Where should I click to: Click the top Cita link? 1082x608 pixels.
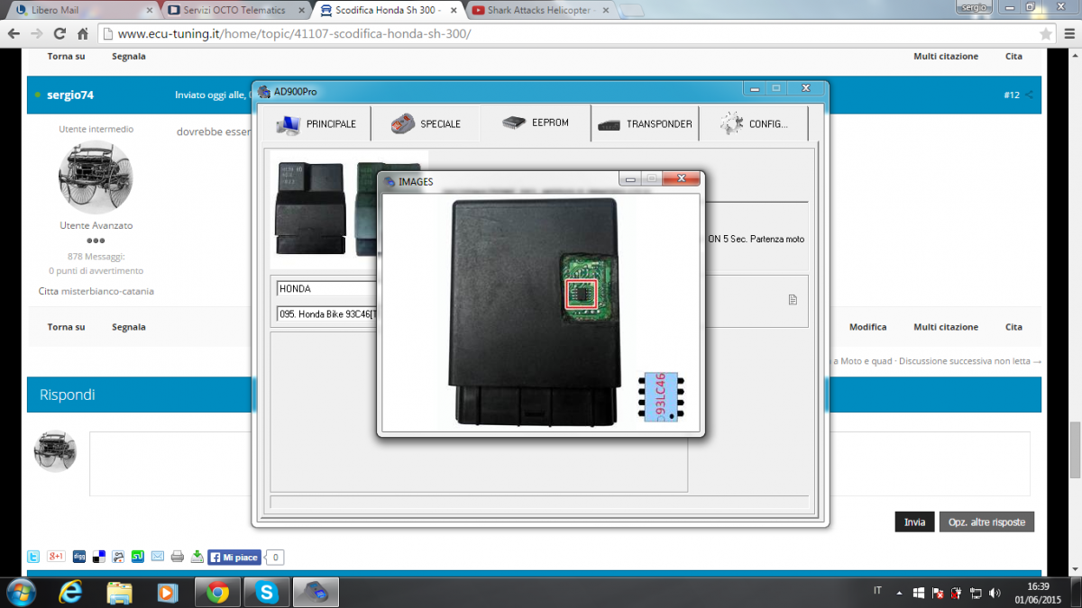coord(1013,56)
